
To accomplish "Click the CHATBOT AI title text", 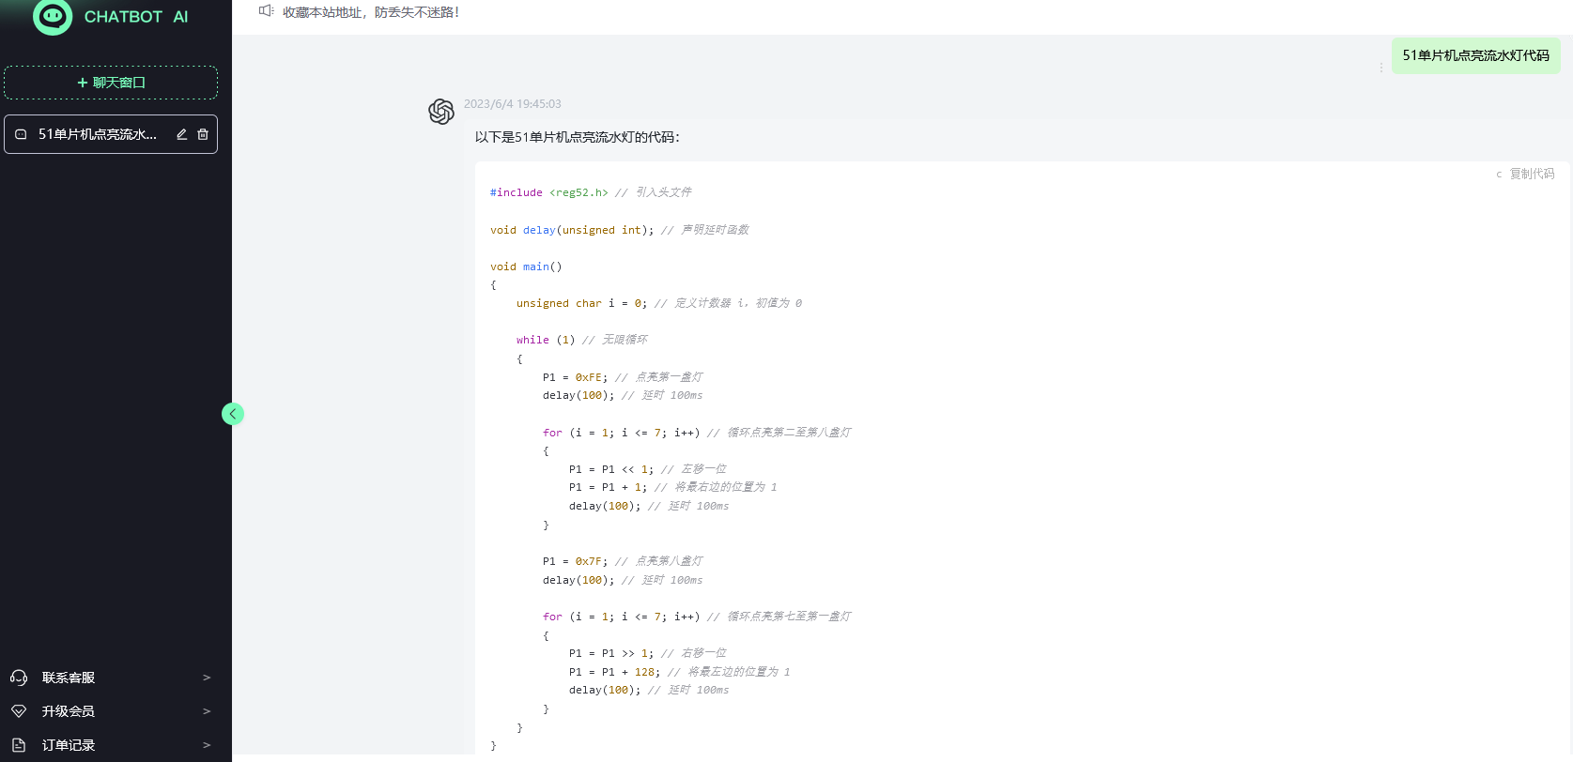I will pyautogui.click(x=136, y=17).
